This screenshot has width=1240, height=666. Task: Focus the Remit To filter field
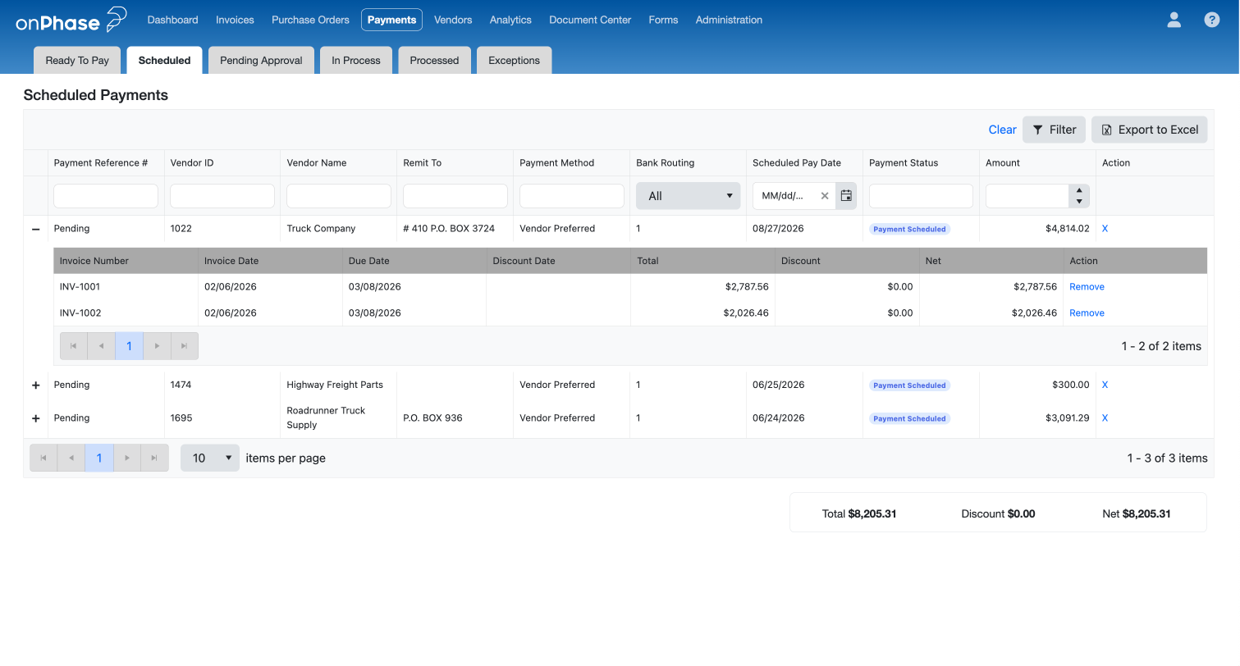tap(455, 196)
